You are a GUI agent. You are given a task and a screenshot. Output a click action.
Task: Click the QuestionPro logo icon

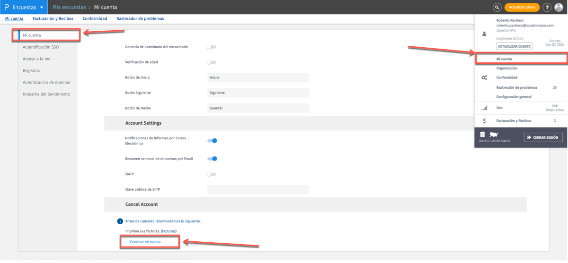click(x=7, y=7)
